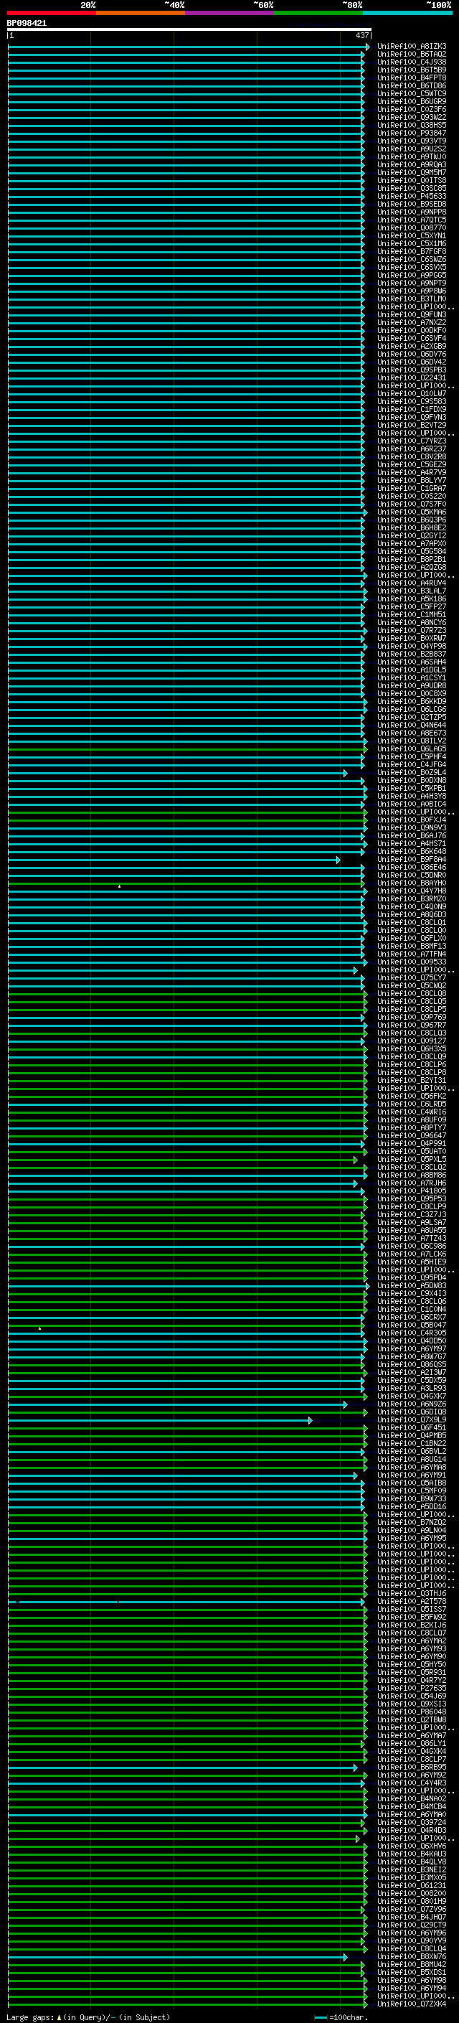The height and width of the screenshot is (2023, 459).
Task: Open the UniRef100_B4FPT8 hit
Action: pos(412,78)
